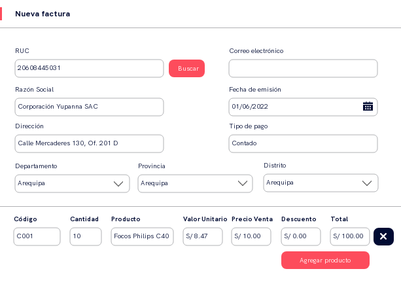Open the calendar icon in Fecha de emisión
This screenshot has height=288, width=401.
click(368, 107)
